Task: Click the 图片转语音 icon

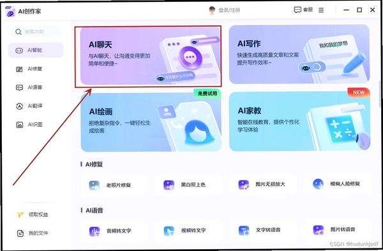Action: coord(319,230)
